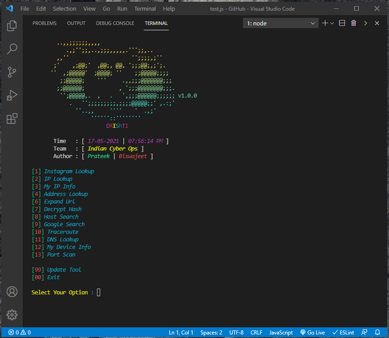Screen dimensions: 389x338
Task: Open the Extensions view icon
Action: coord(12,118)
